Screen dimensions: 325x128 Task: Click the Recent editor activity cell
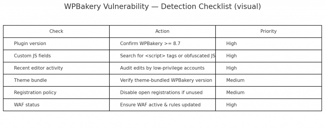click(x=38, y=68)
